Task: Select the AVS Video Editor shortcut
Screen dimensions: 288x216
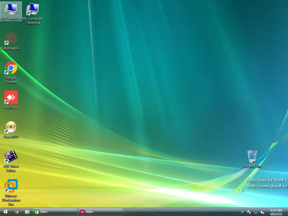Action: (x=11, y=161)
